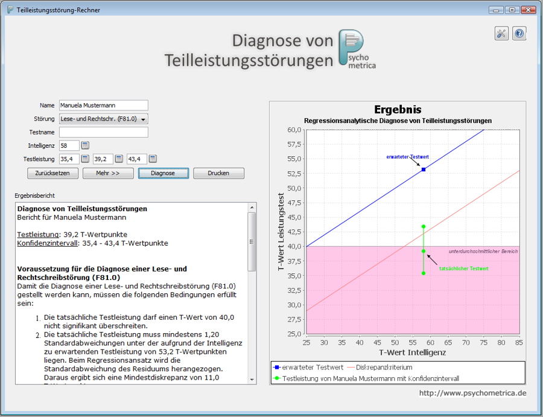Open the help question mark icon

(x=519, y=34)
